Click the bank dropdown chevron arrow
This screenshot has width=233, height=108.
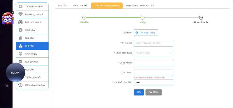click(x=170, y=53)
